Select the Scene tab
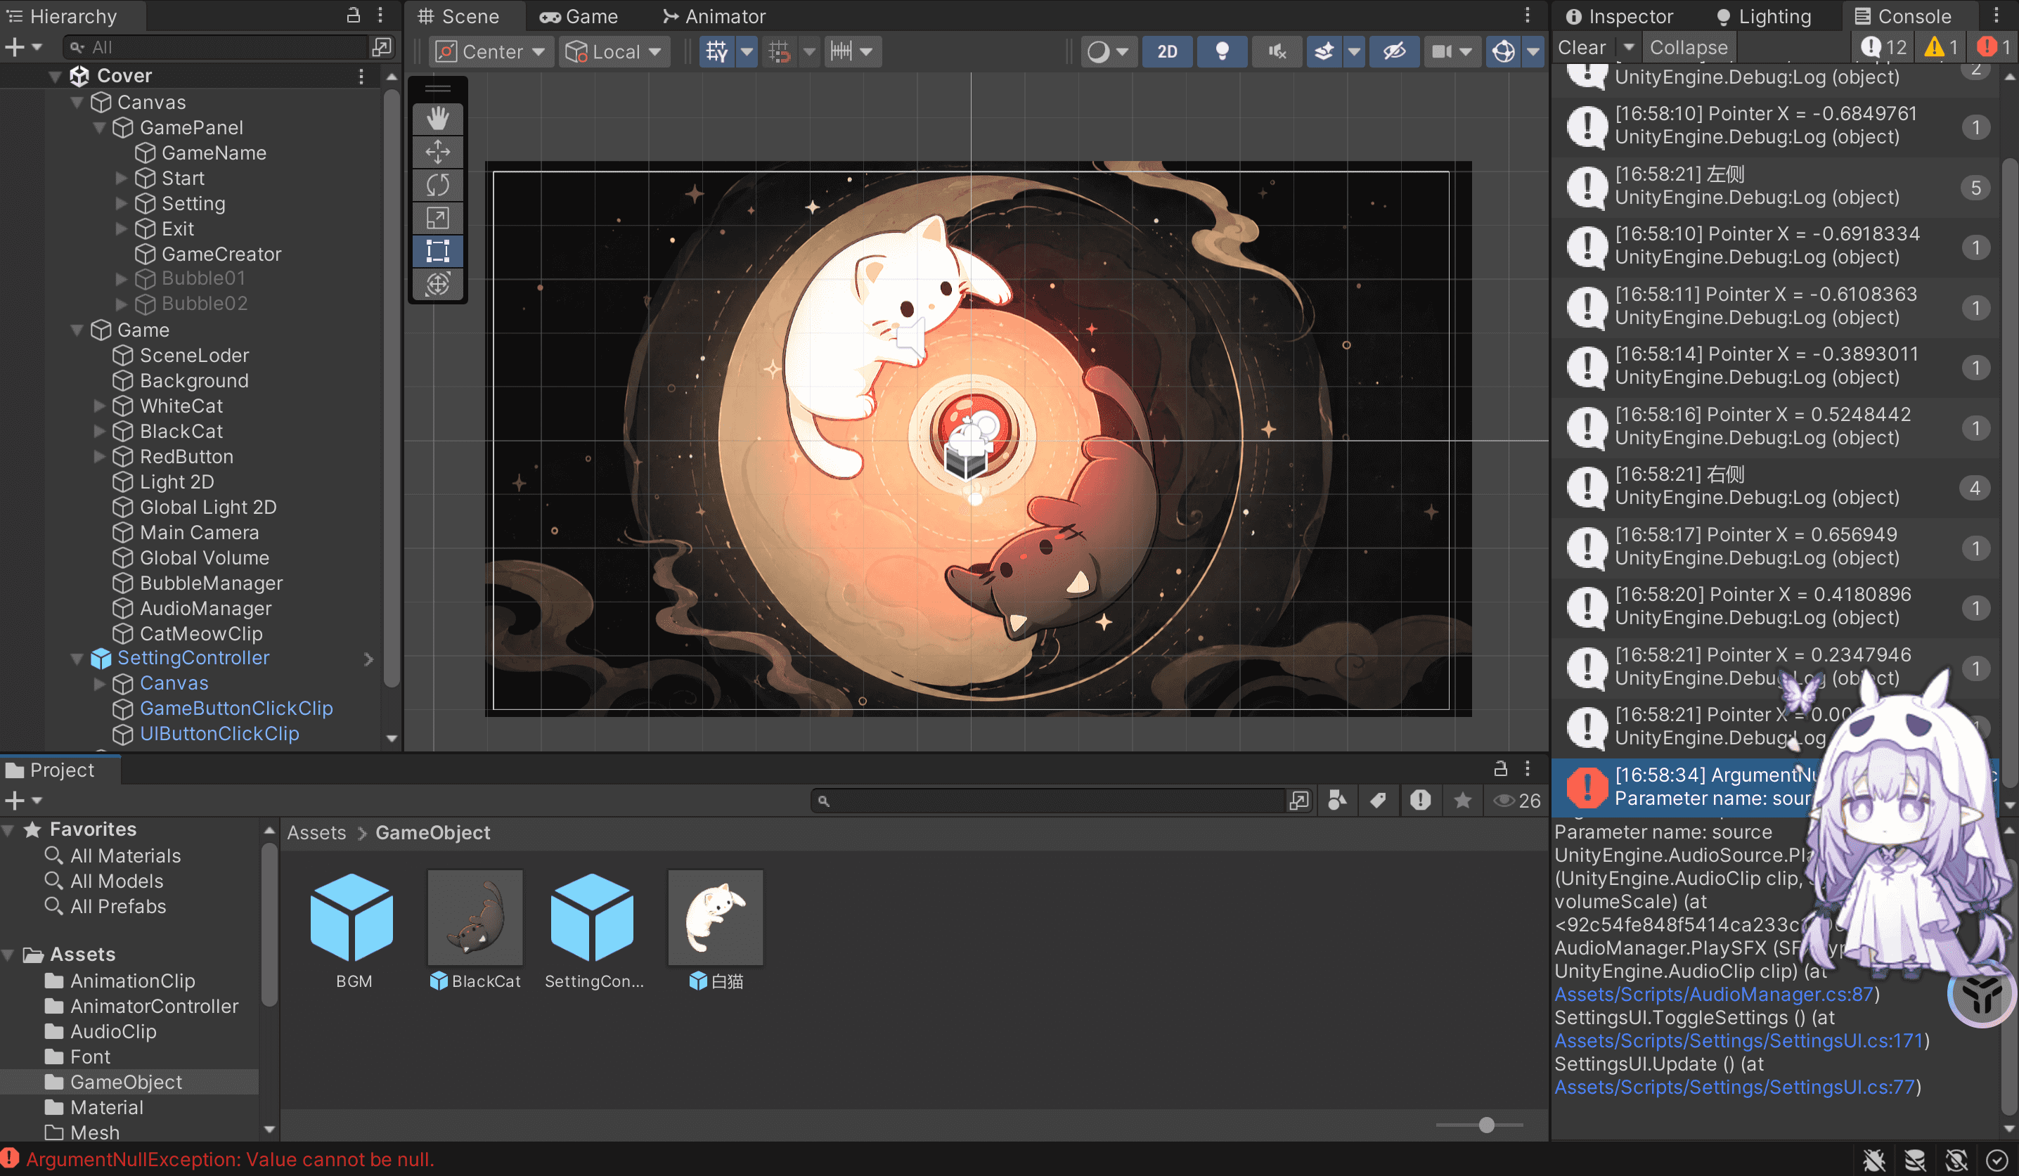 point(458,16)
